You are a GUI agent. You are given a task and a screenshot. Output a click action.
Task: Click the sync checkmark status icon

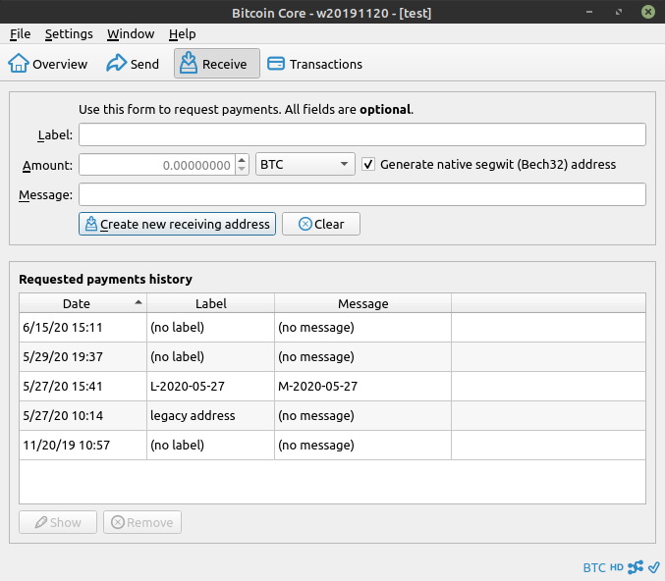coord(654,567)
